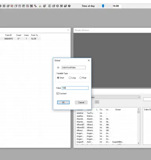Click the red and gray blocks toolbar icon
The width and height of the screenshot is (151, 160).
[x=35, y=6]
